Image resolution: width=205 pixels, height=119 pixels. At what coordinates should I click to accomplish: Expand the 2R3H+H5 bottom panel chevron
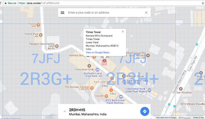point(64,111)
